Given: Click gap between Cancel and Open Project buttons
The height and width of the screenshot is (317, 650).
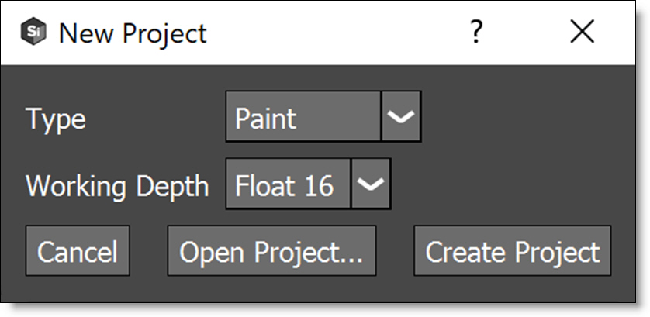Looking at the screenshot, I should click(x=149, y=251).
